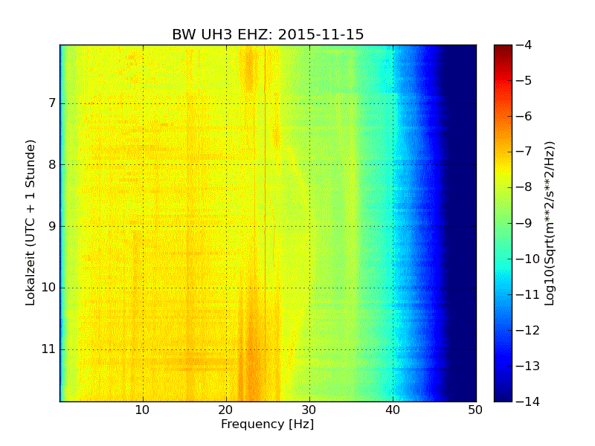Click the colorbar label 'Log10(Sqrt(m**2/s**2/Hz))'
This screenshot has height=446, width=595.
550,223
